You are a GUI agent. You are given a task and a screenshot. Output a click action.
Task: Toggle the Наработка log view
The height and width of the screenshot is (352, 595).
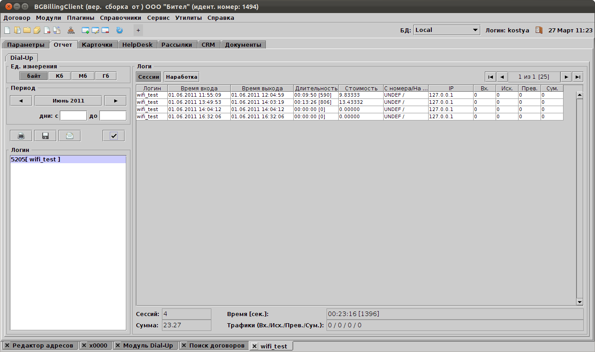click(181, 77)
